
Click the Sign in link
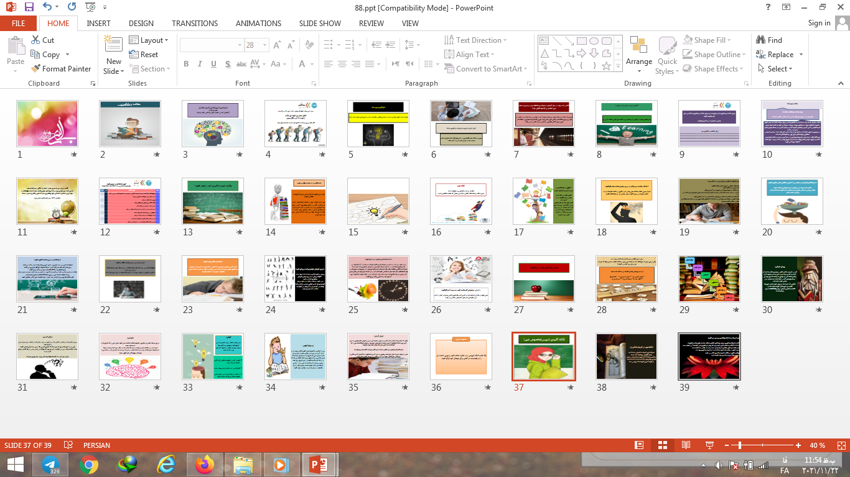[x=819, y=23]
